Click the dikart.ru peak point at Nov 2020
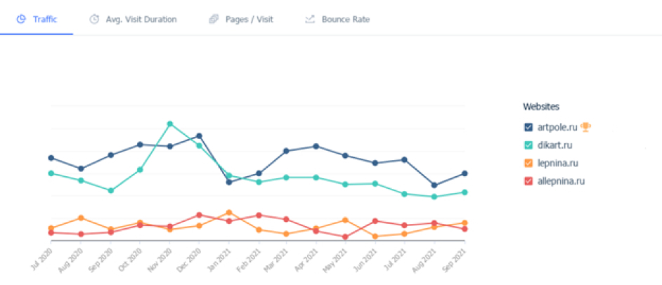The height and width of the screenshot is (285, 662). click(x=169, y=124)
